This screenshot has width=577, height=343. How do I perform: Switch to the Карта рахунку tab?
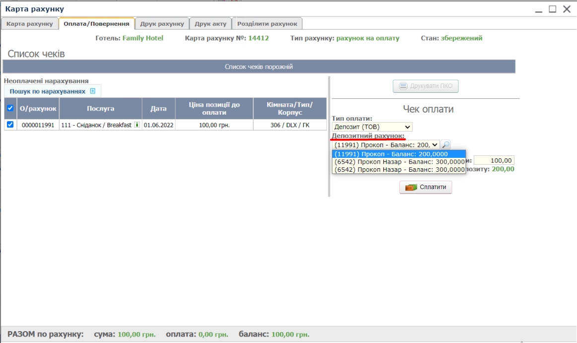click(x=30, y=24)
